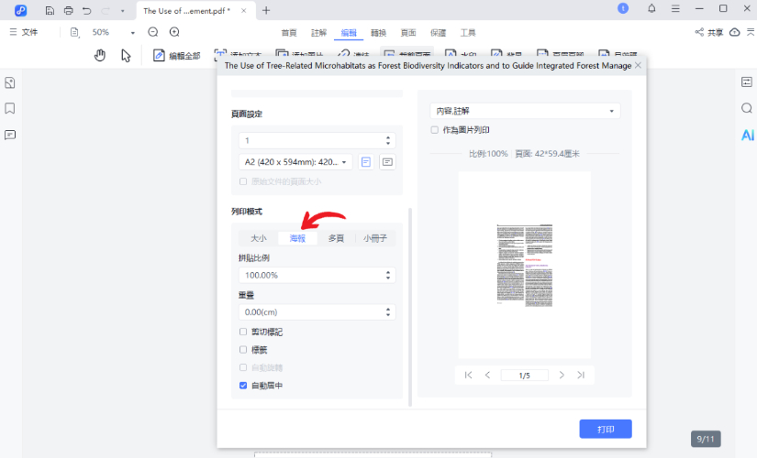Select the 海報 poster print mode tab
Image resolution: width=757 pixels, height=458 pixels.
pos(297,238)
